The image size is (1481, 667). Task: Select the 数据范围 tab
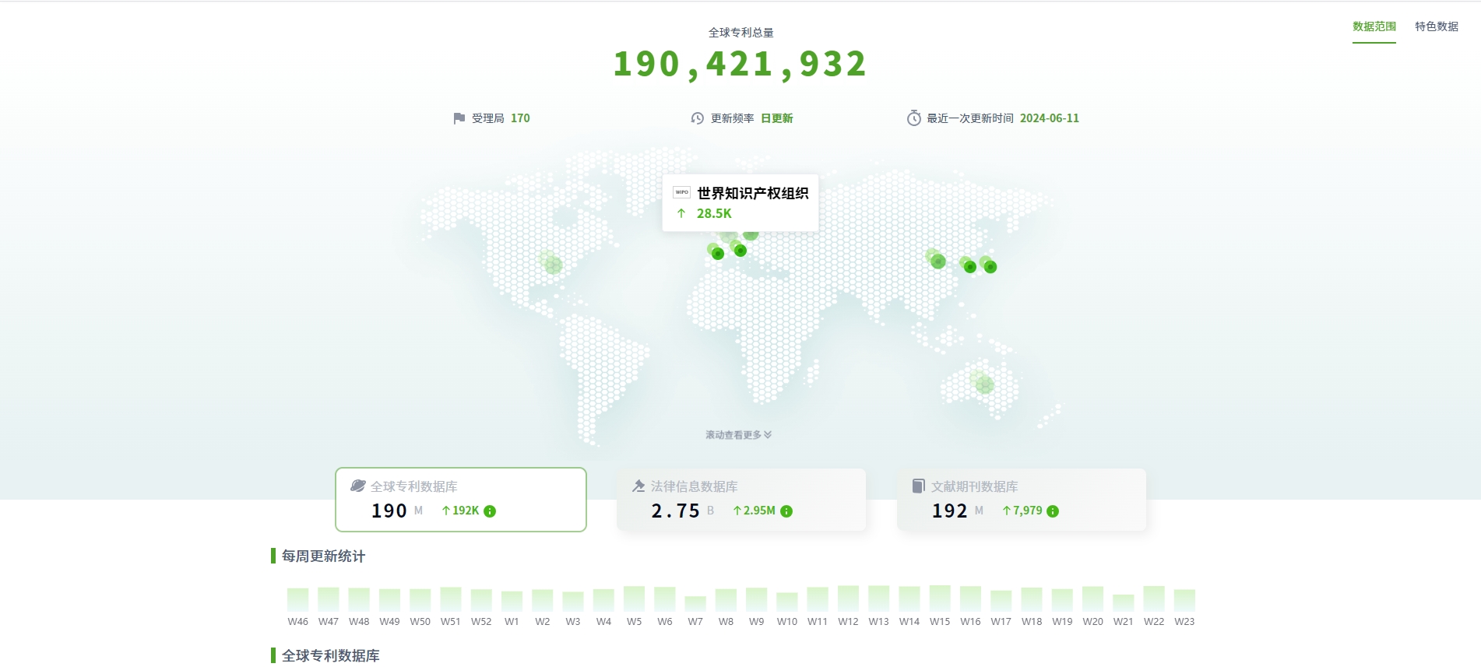[x=1374, y=26]
